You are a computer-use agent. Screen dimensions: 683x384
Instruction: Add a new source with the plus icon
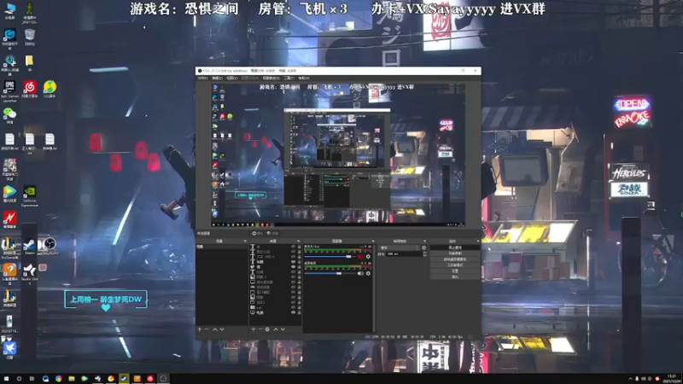254,329
